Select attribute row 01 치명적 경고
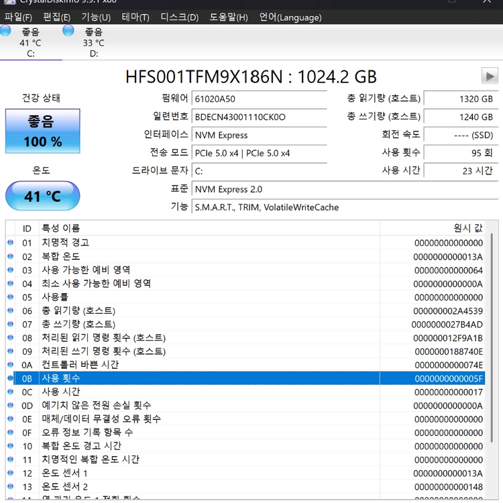This screenshot has height=503, width=503. pyautogui.click(x=245, y=243)
